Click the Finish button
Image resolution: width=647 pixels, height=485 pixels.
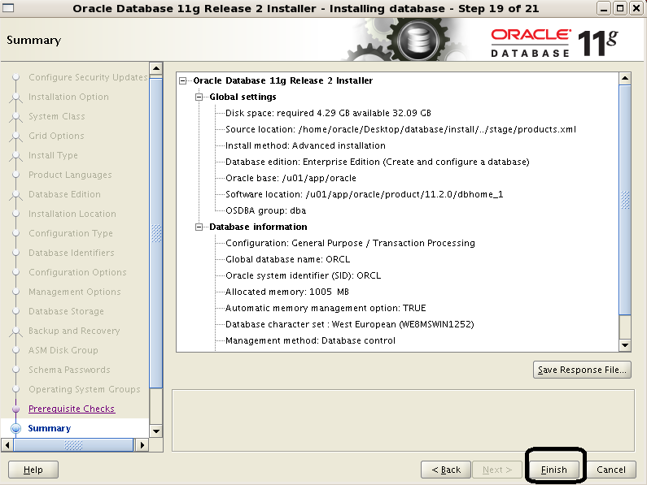click(553, 470)
